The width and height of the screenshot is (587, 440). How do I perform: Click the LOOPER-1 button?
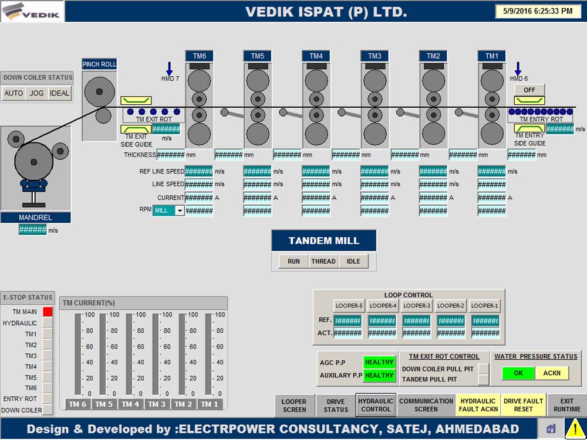(484, 306)
